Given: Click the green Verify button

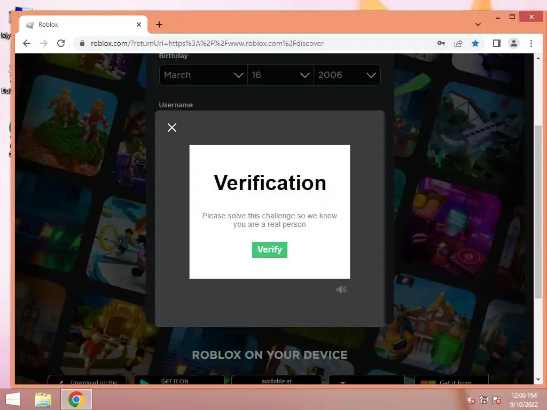Looking at the screenshot, I should [269, 250].
